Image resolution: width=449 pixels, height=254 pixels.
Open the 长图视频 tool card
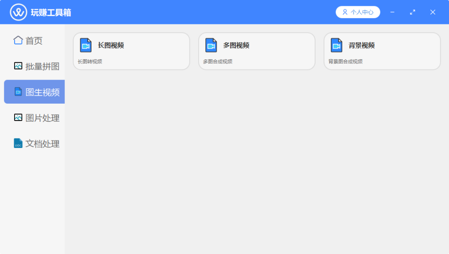pyautogui.click(x=131, y=51)
